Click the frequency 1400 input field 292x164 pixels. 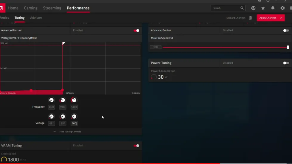pyautogui.click(x=74, y=107)
